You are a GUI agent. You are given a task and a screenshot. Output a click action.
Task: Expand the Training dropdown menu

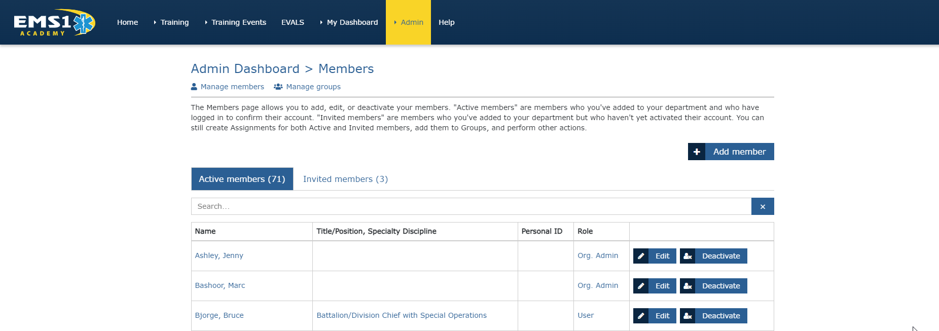point(171,22)
